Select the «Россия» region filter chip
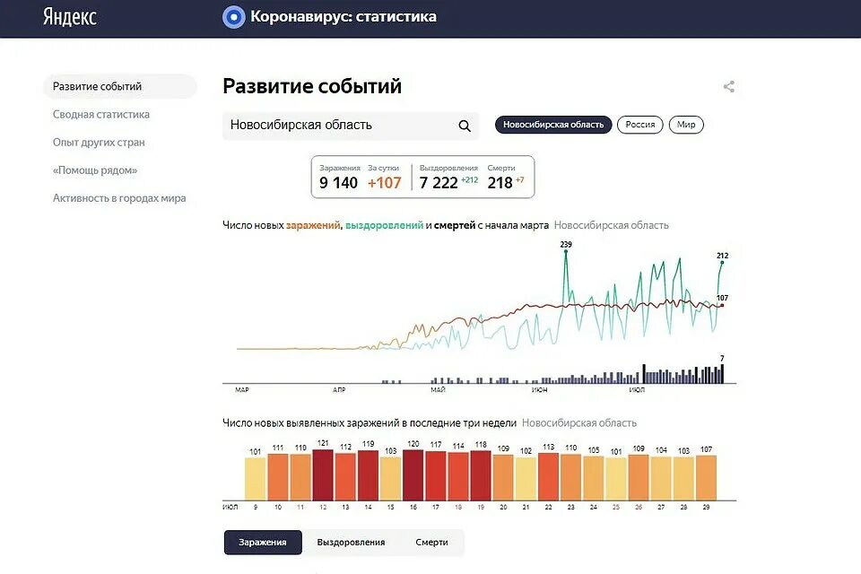861x574 pixels. coord(640,125)
